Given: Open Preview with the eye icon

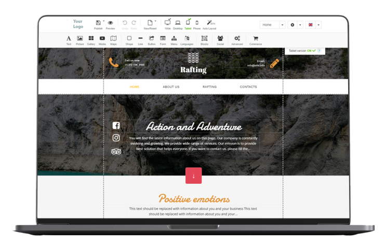Looking at the screenshot, I should click(x=110, y=23).
